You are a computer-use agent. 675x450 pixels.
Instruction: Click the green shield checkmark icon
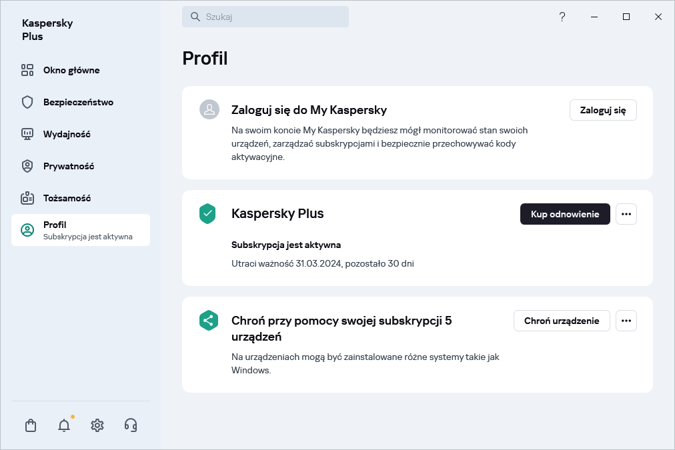[208, 214]
